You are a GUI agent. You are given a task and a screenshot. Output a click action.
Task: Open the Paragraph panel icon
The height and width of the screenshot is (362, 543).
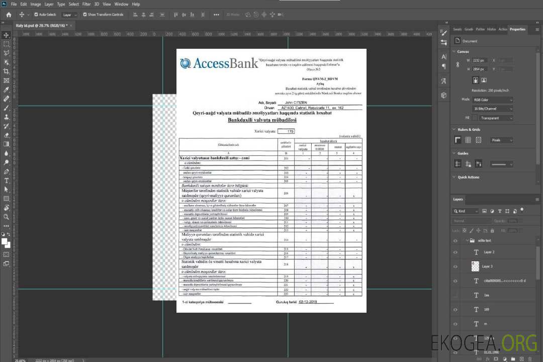(444, 66)
